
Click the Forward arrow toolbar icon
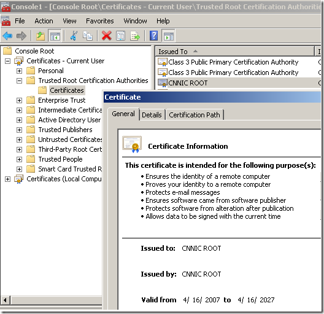21,36
